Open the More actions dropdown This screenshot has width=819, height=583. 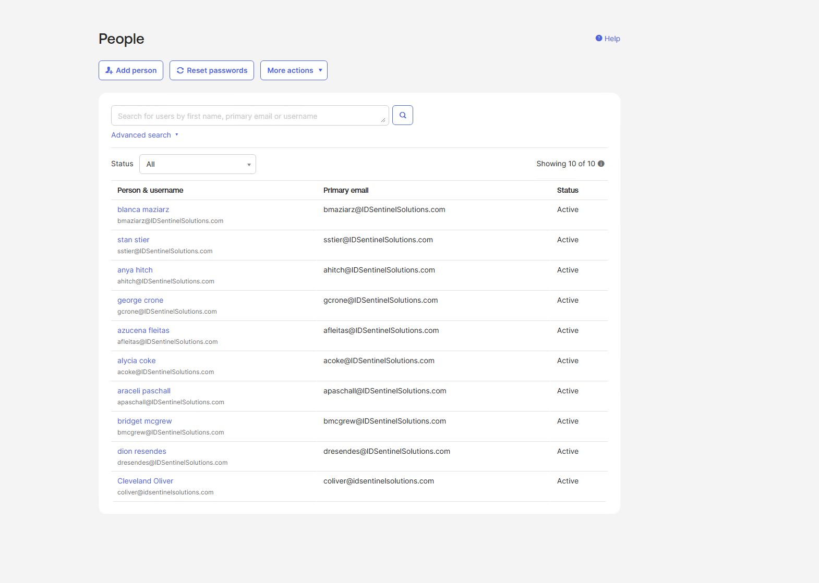click(294, 70)
